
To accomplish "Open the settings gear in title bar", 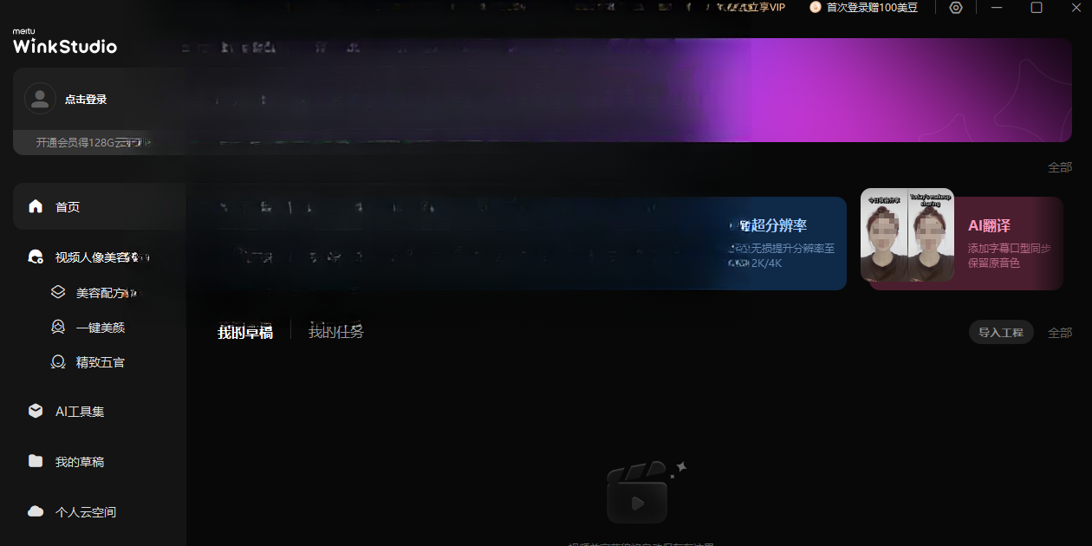I will point(956,7).
